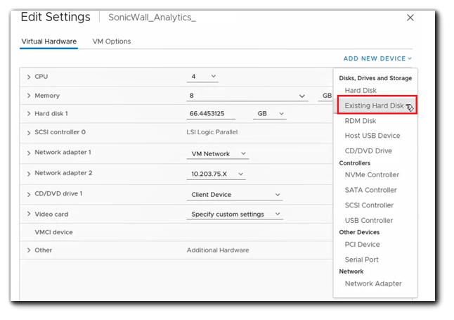Open the video card custom settings dropdown
The width and height of the screenshot is (454, 320).
[x=235, y=215]
